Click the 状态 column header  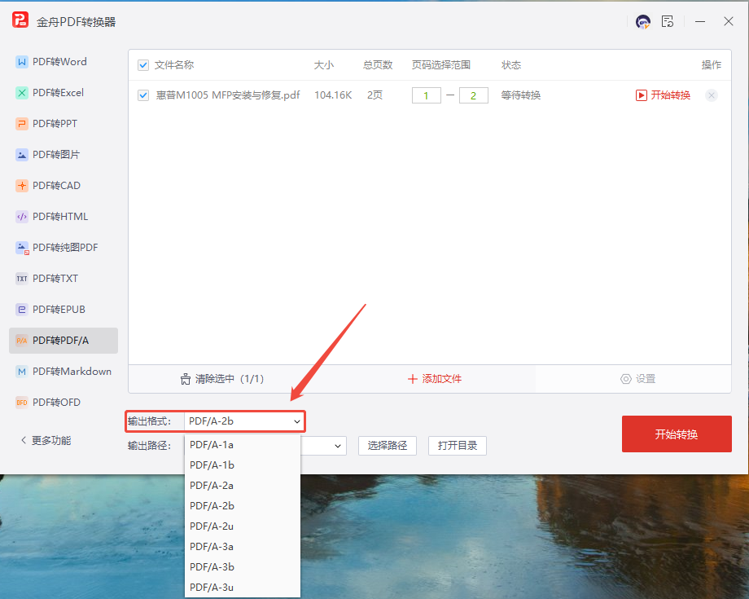(x=511, y=65)
